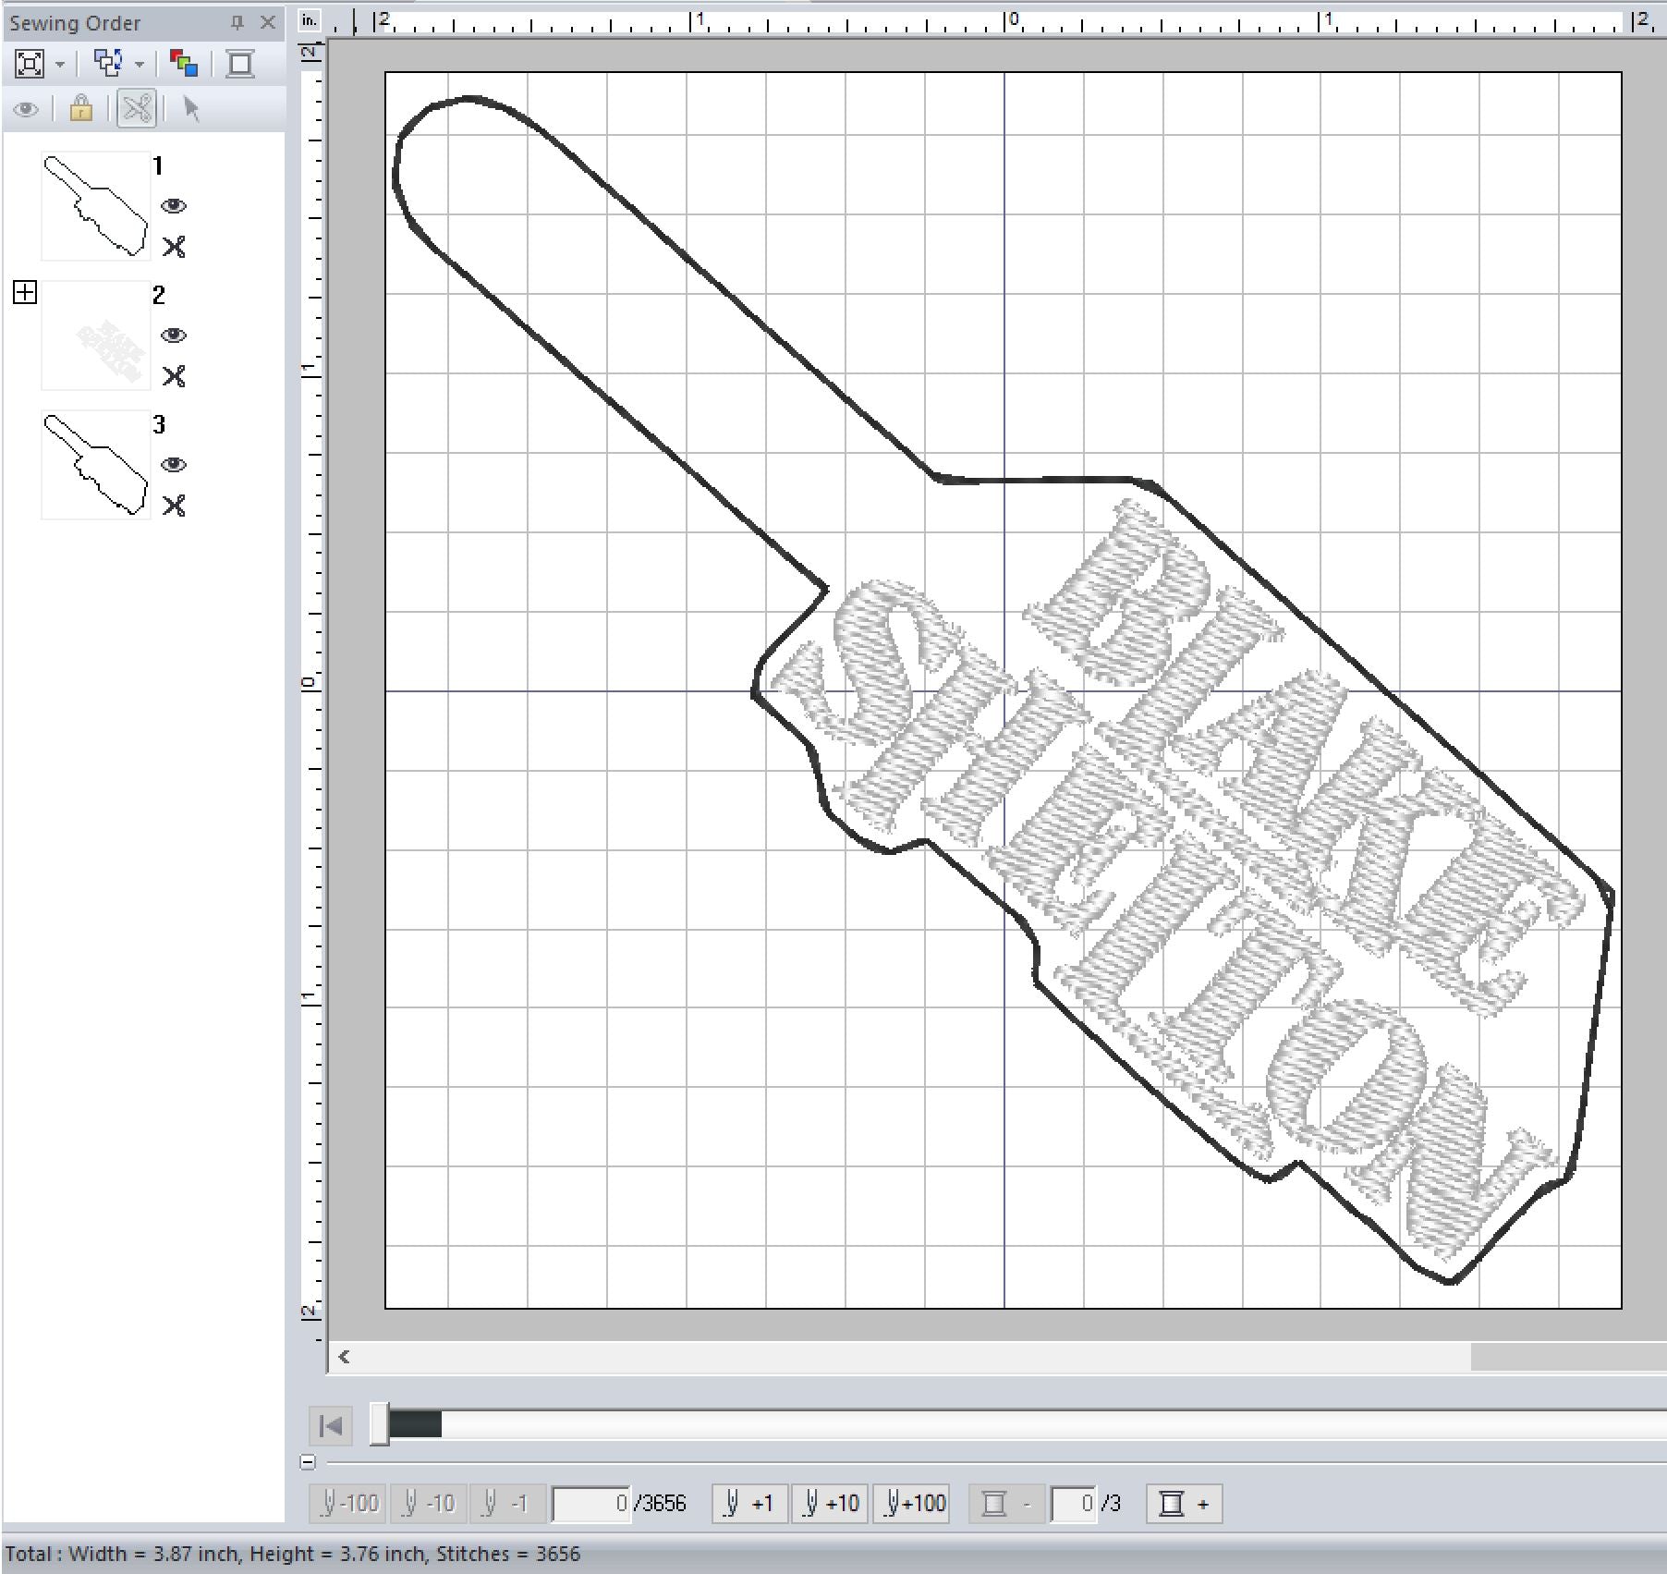Toggle the scissors trim icon in toolbar
This screenshot has width=1667, height=1574.
click(137, 109)
